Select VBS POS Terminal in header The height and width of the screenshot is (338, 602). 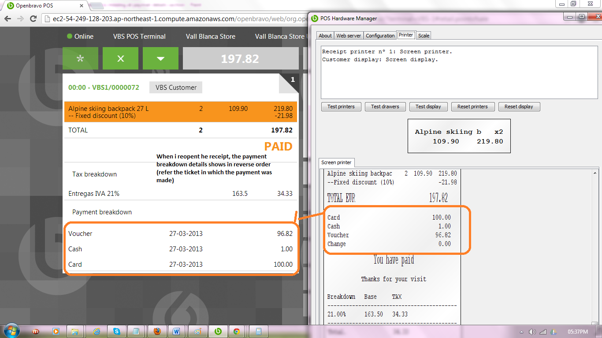pyautogui.click(x=139, y=37)
